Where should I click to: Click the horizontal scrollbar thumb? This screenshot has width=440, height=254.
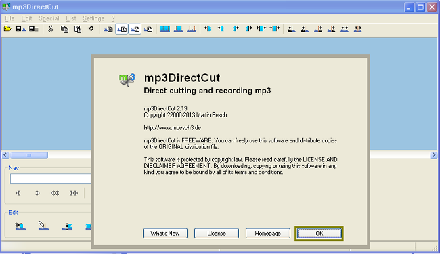(28, 155)
